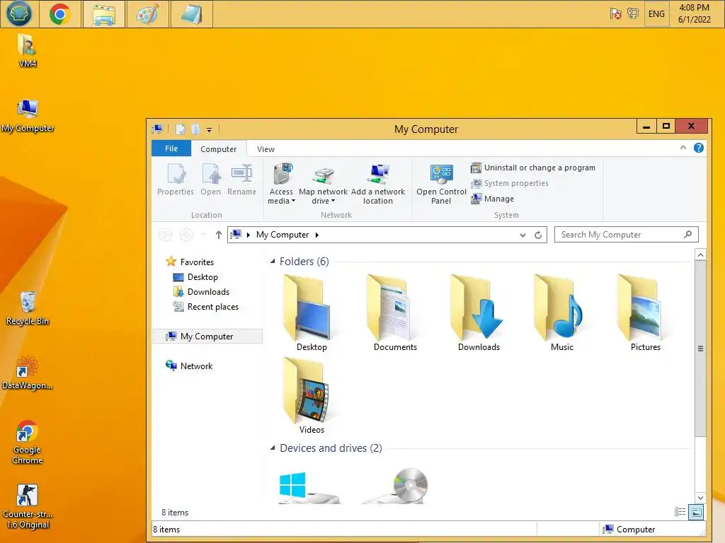
Task: Click the Search My Computer box
Action: tap(627, 235)
